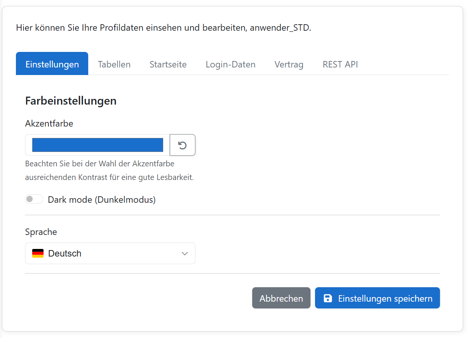The height and width of the screenshot is (338, 468).
Task: Switch to the Tabellen tab
Action: point(114,64)
